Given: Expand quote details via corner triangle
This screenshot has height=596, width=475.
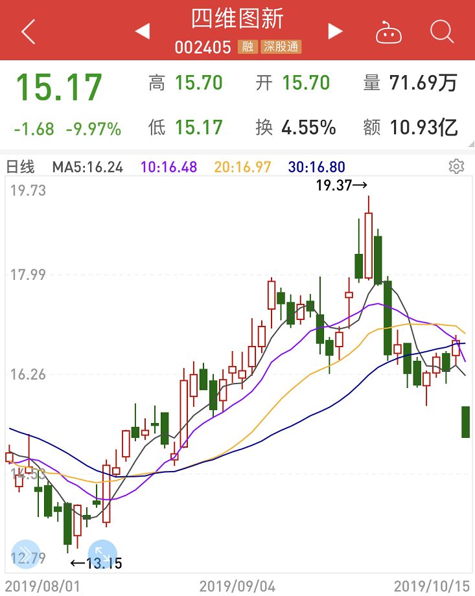Looking at the screenshot, I should point(471,144).
